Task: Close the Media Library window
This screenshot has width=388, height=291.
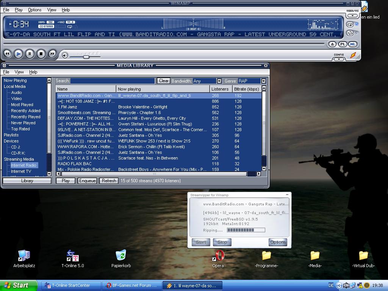Action: pos(266,66)
